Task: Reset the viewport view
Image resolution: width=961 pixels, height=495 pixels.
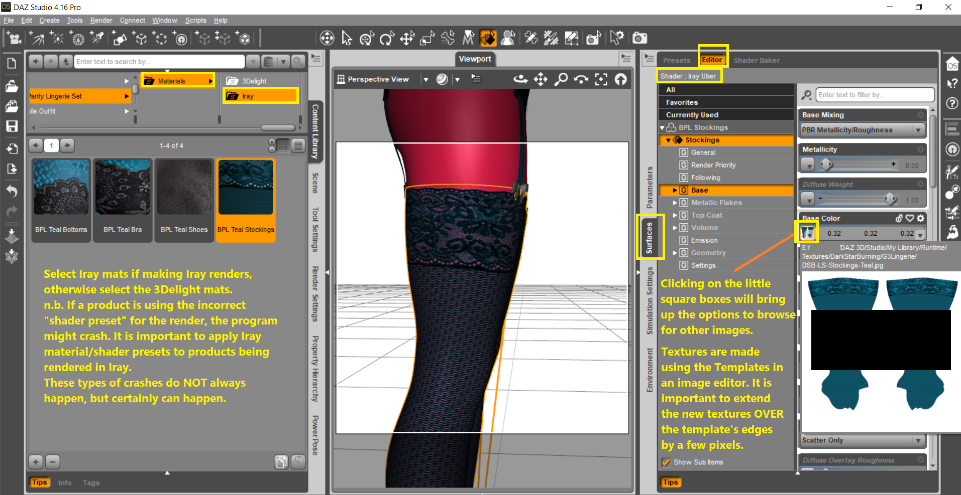Action: point(621,79)
